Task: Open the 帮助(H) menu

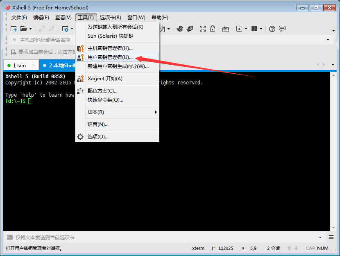Action: point(160,18)
